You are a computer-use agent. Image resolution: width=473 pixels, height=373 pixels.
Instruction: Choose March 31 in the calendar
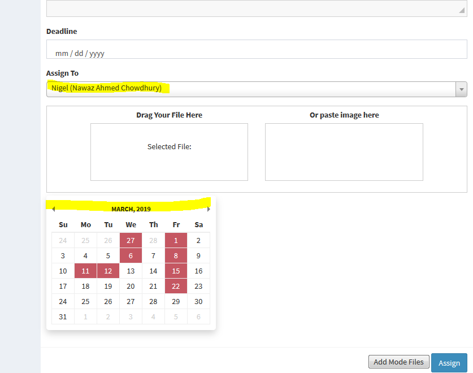pos(63,316)
